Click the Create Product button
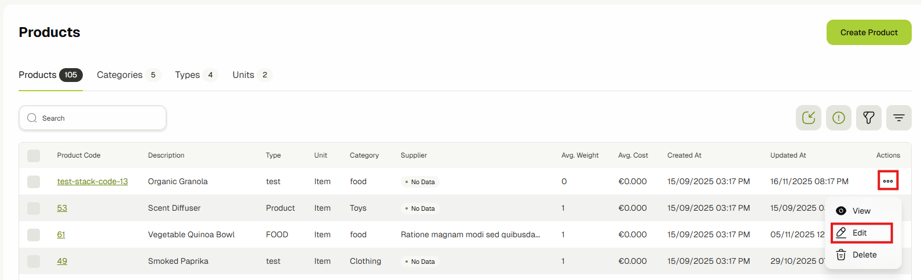This screenshot has height=280, width=921. (x=868, y=32)
